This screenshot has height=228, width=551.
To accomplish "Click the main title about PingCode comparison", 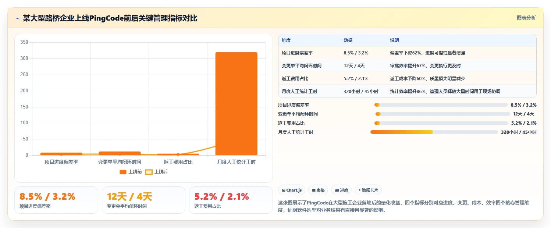I will [x=110, y=18].
